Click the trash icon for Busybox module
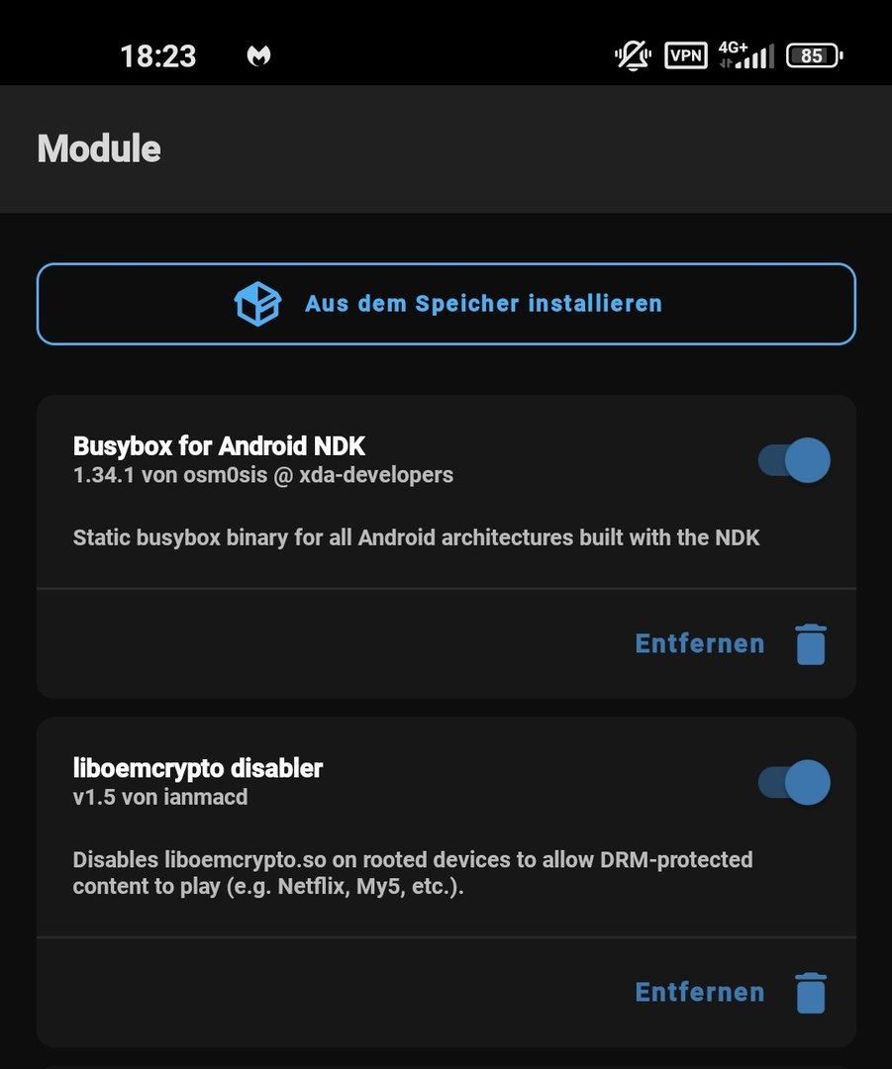Screen dimensions: 892x1069 (x=810, y=644)
